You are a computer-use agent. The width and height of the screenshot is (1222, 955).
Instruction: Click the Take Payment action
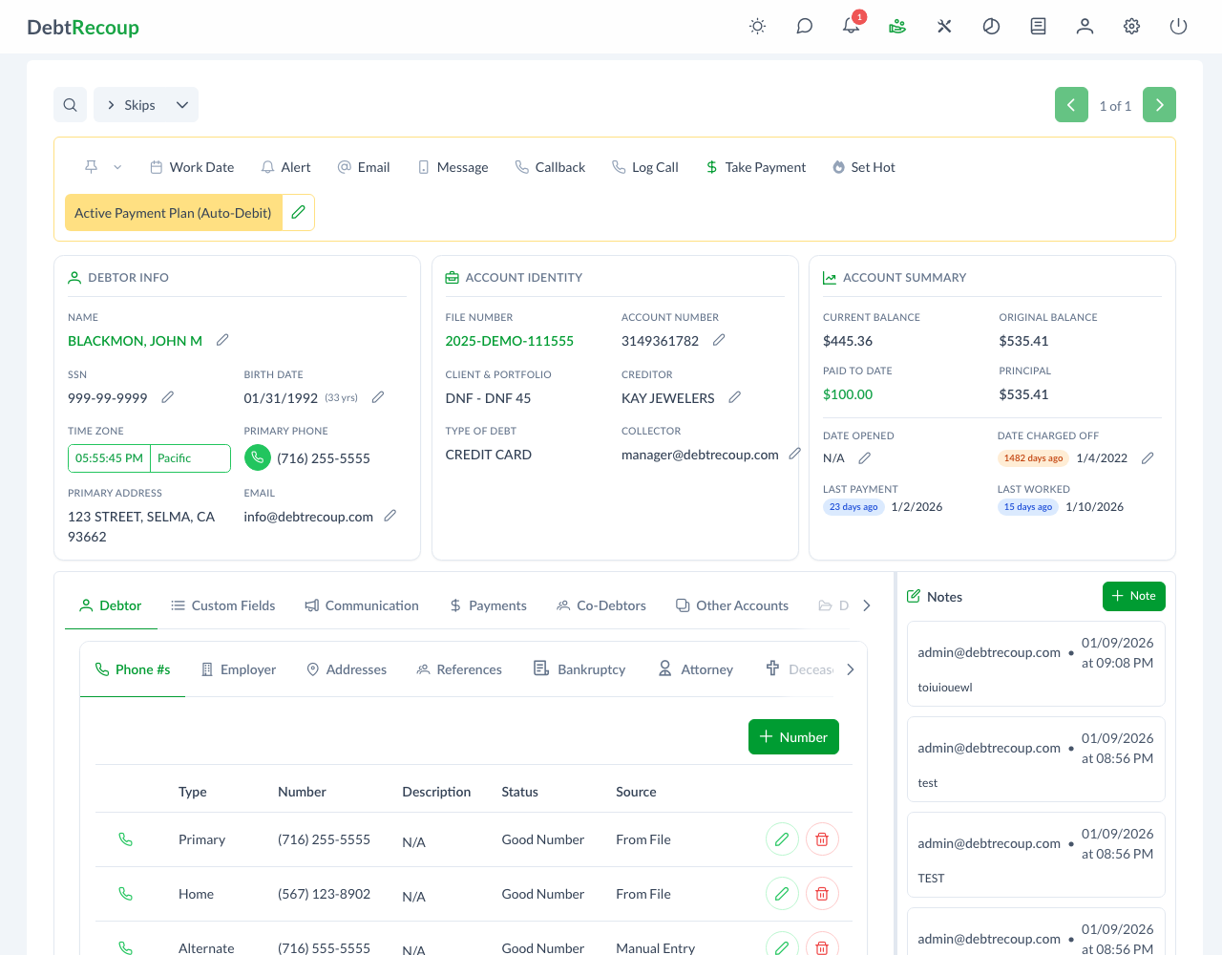[755, 167]
